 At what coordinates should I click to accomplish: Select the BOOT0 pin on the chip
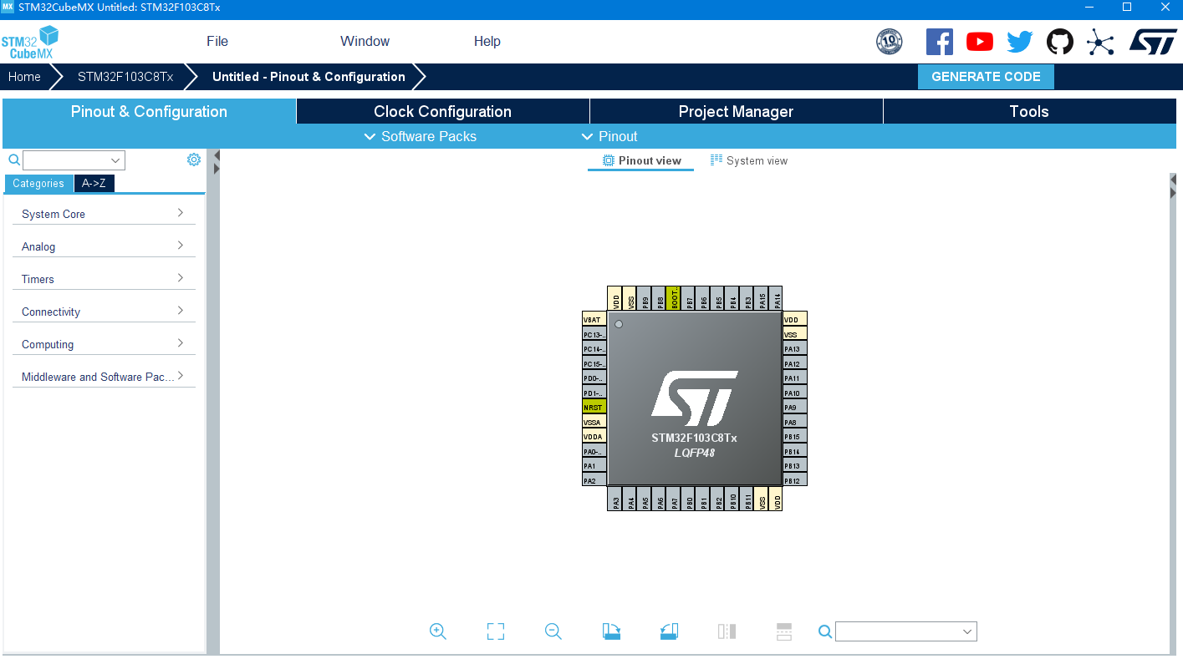point(674,298)
